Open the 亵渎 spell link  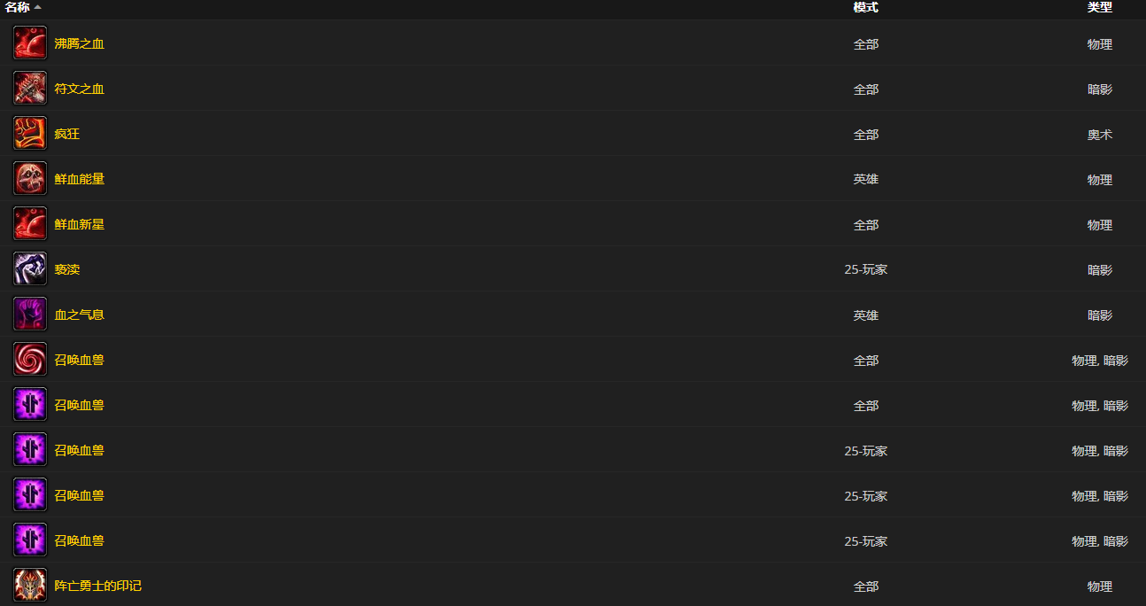point(67,269)
